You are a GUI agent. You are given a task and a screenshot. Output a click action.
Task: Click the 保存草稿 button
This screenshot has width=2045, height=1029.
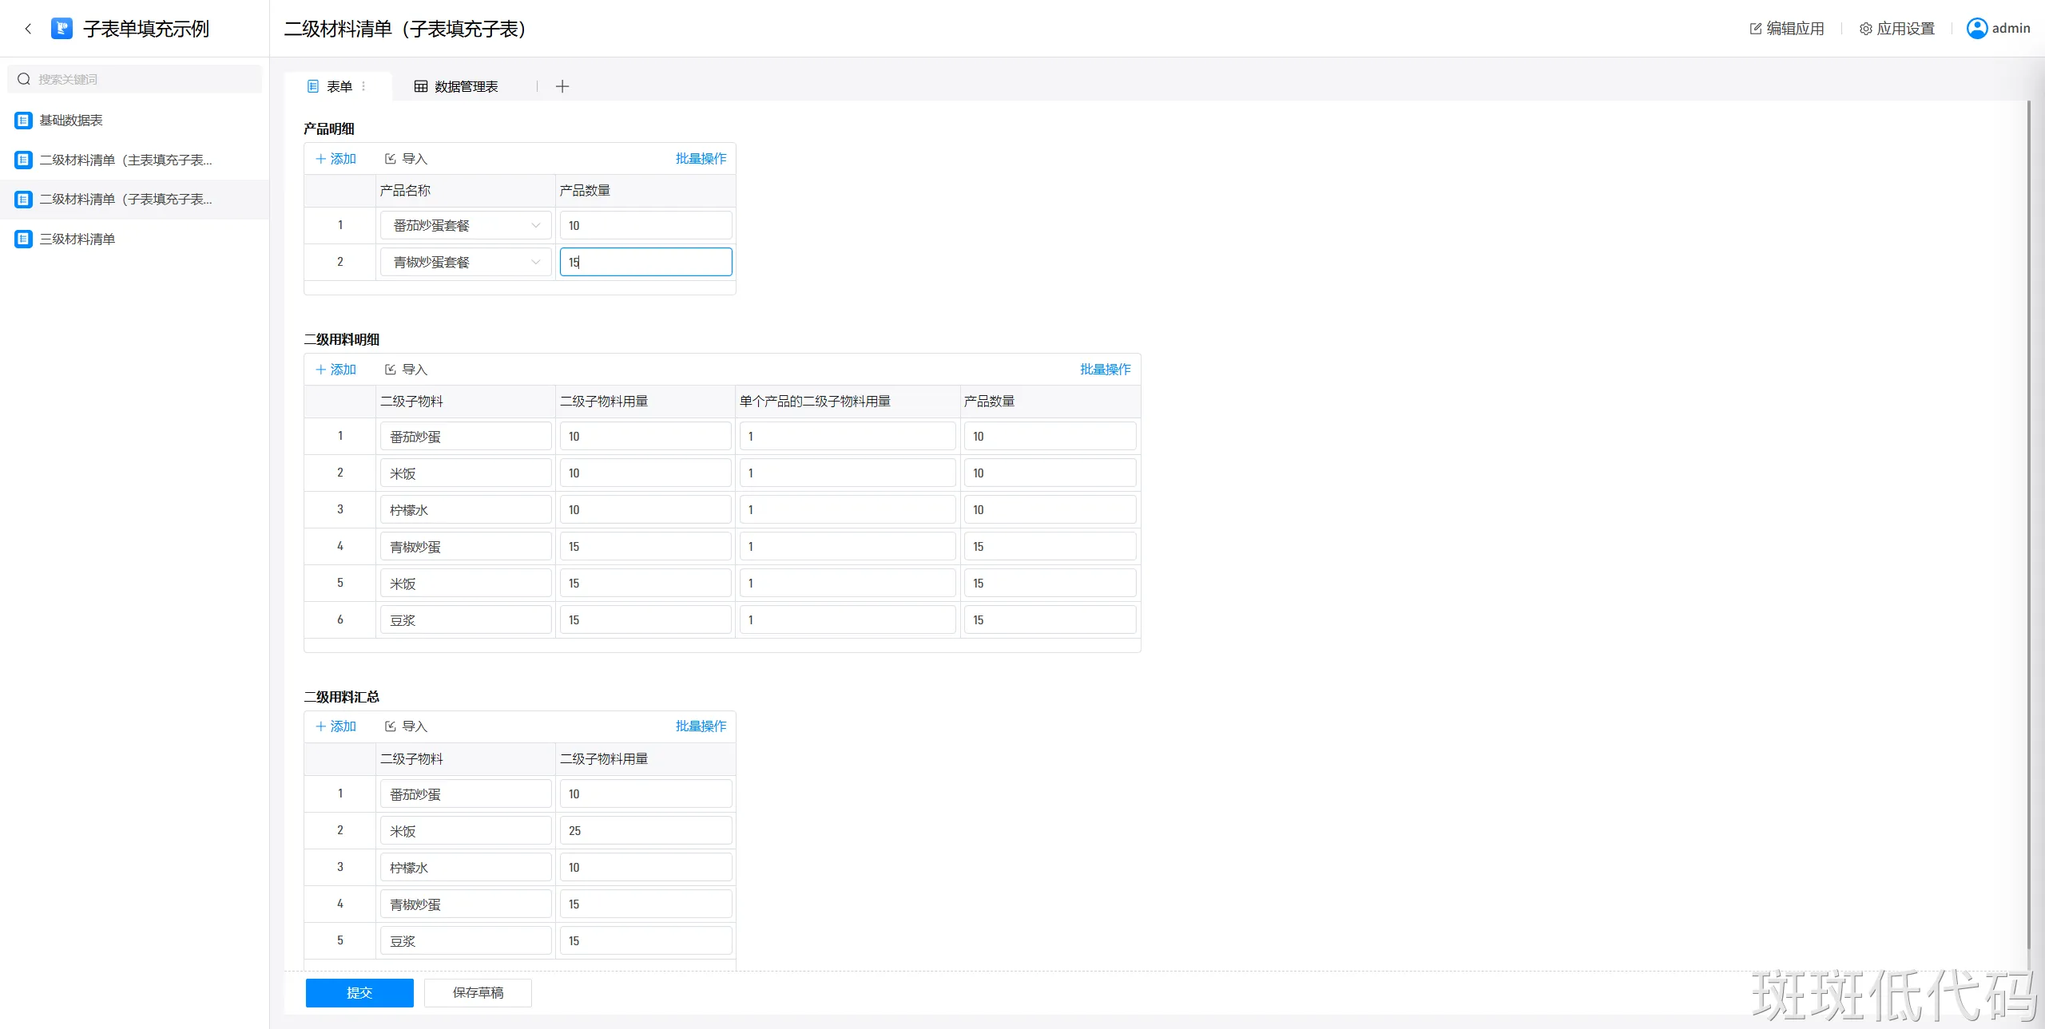478,992
